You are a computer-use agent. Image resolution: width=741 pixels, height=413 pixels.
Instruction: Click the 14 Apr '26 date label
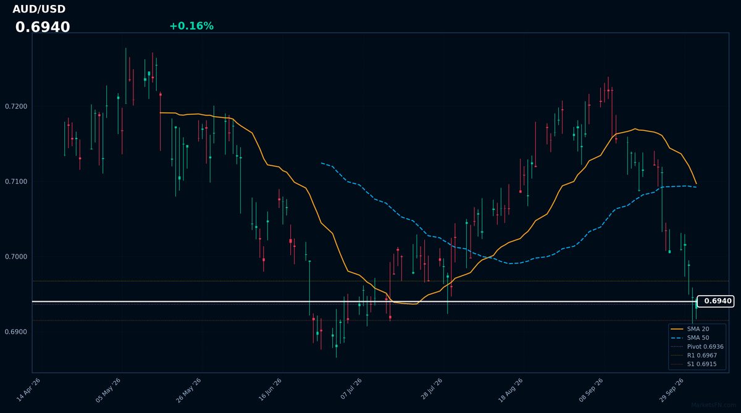coord(28,390)
